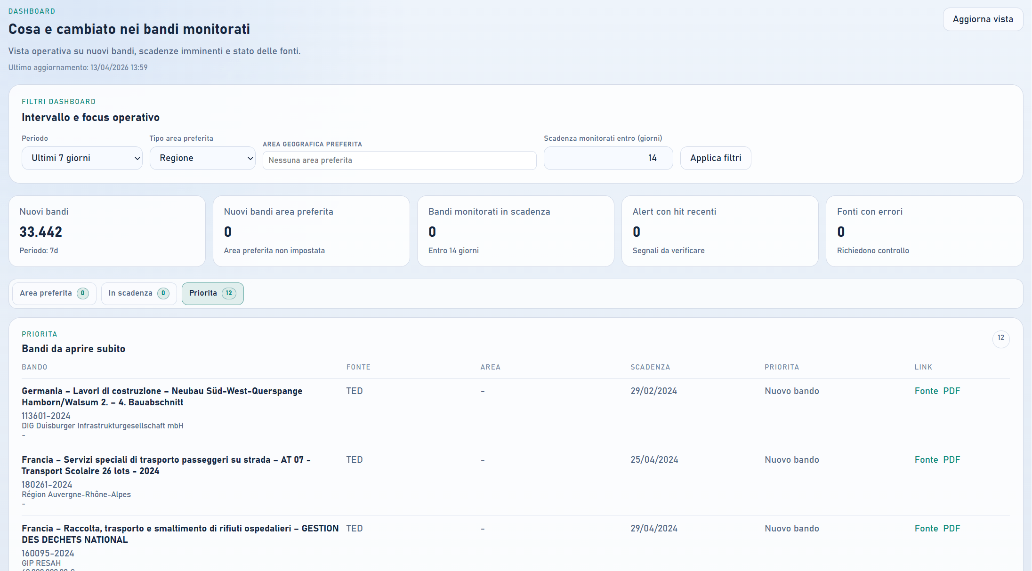1032x571 pixels.
Task: Switch to the In scadenza tab
Action: click(x=138, y=293)
